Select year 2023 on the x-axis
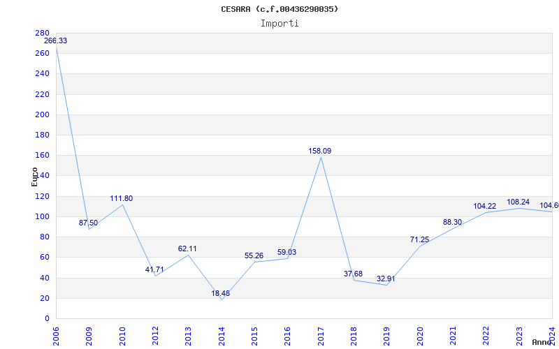This screenshot has height=349, width=559. click(519, 336)
